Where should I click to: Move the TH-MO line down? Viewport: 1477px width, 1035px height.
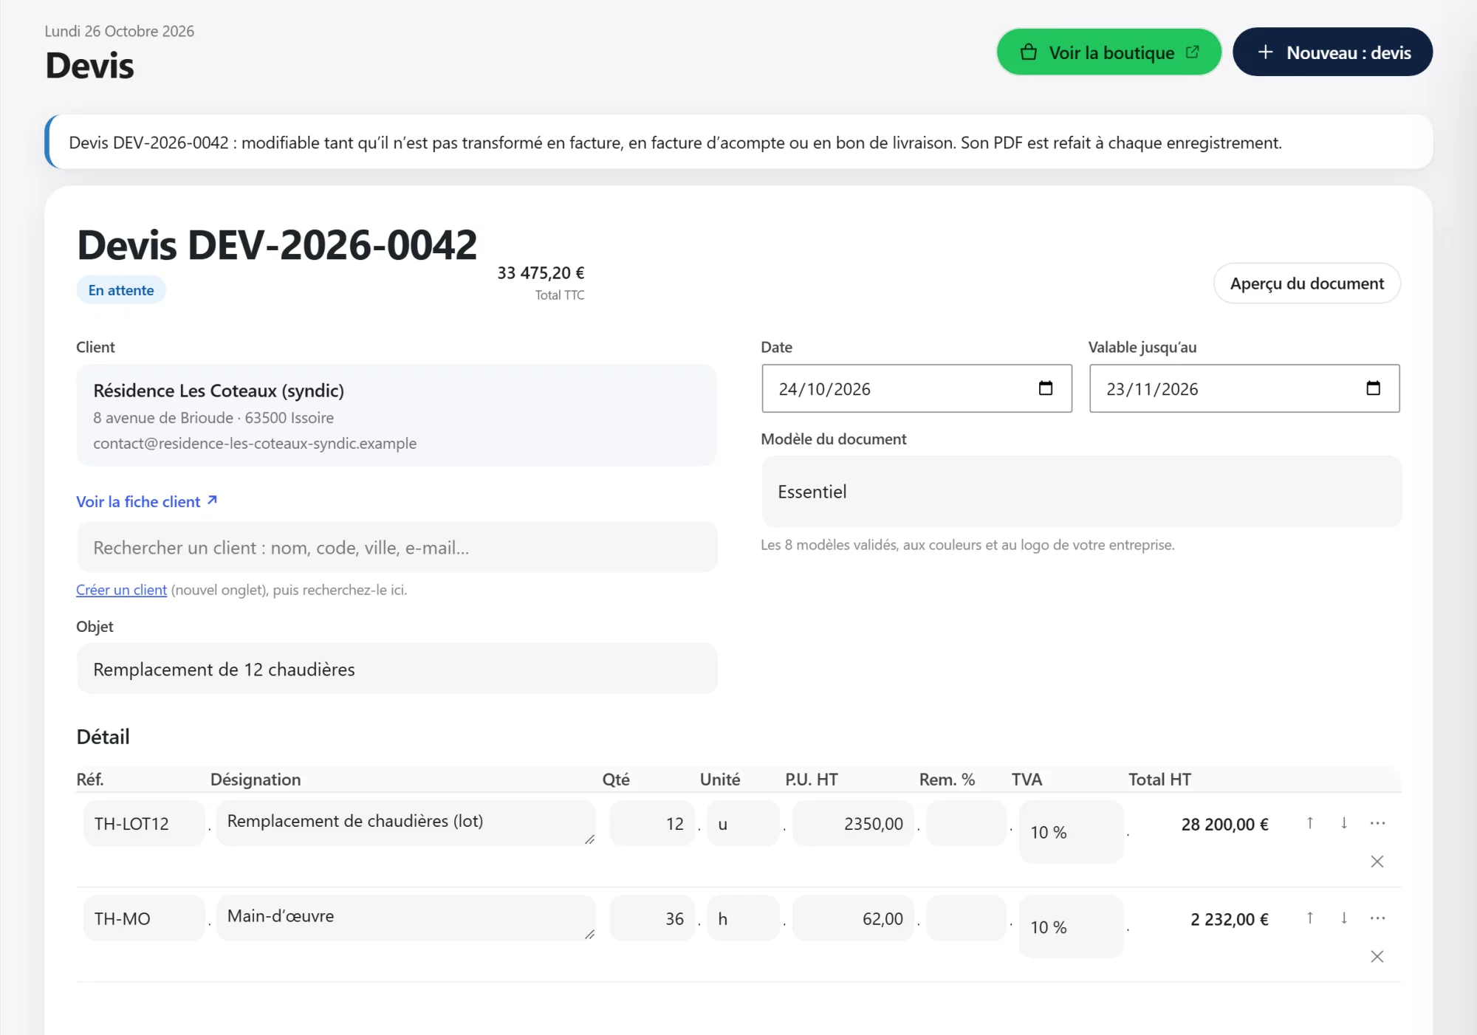coord(1344,918)
